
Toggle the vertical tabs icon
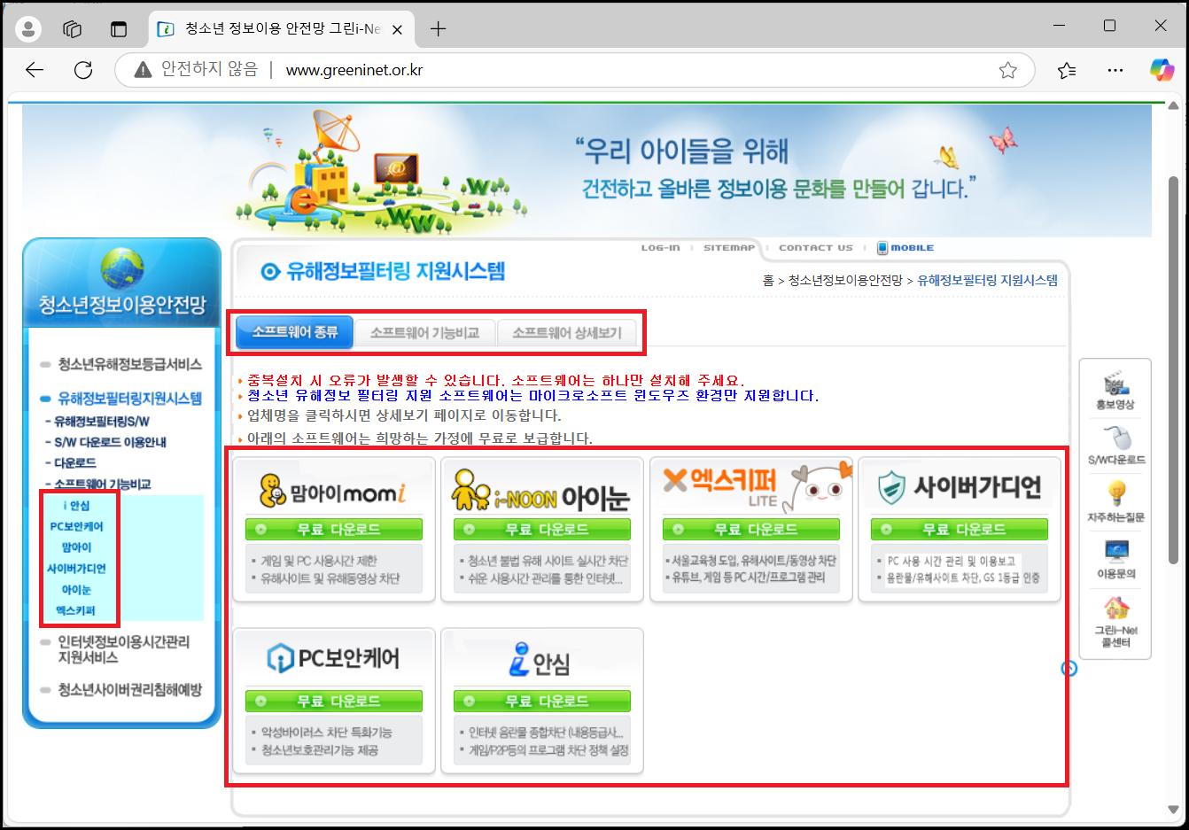(119, 28)
